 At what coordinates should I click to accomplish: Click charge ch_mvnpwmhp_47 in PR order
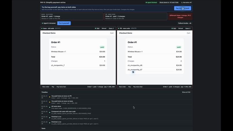pos(135,70)
